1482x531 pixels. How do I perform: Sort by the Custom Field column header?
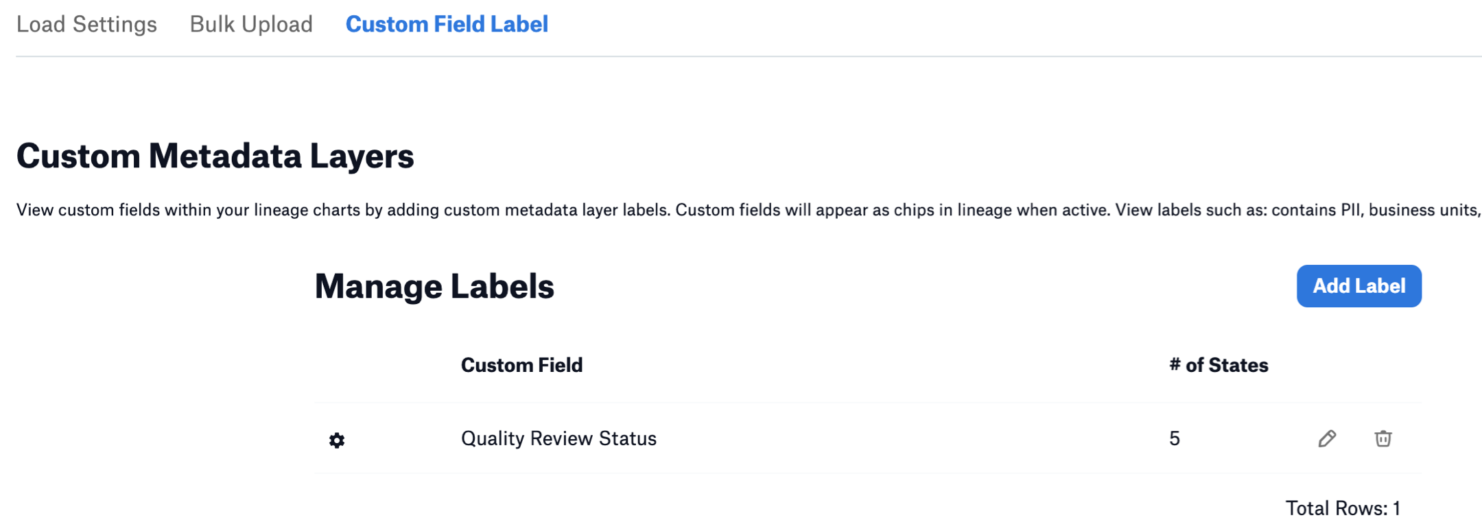[x=521, y=365]
